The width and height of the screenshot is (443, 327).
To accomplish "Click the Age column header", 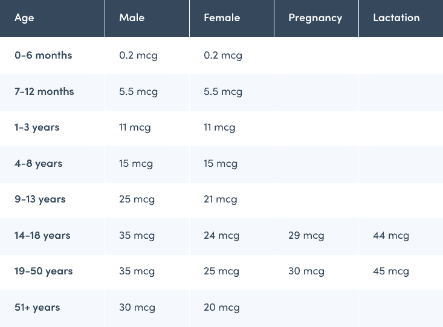I will [x=24, y=18].
